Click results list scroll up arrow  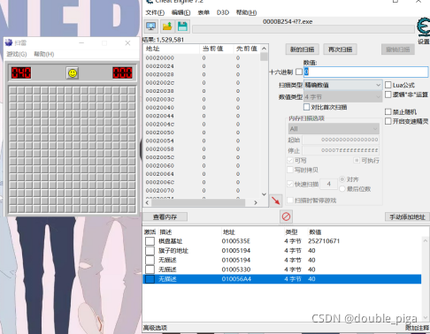click(x=264, y=49)
